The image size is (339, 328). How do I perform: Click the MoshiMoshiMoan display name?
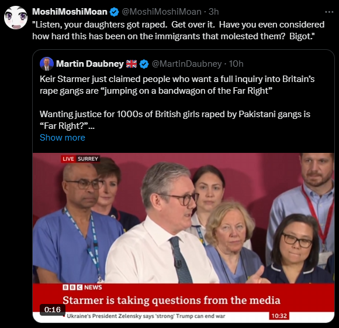(x=70, y=12)
